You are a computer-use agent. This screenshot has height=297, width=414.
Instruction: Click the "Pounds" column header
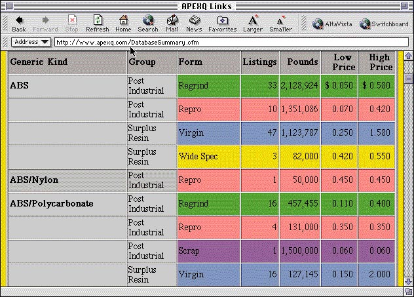click(300, 62)
